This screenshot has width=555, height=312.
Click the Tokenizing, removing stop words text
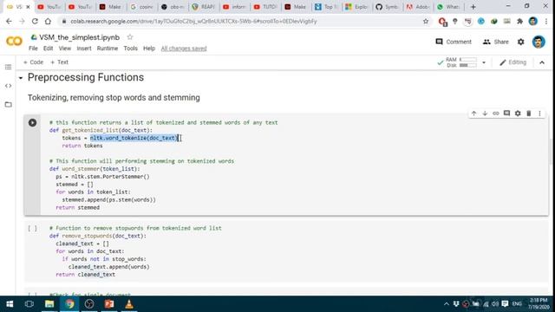(114, 98)
